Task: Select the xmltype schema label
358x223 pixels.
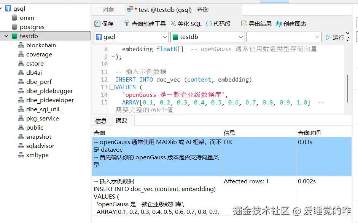Action: 37,155
